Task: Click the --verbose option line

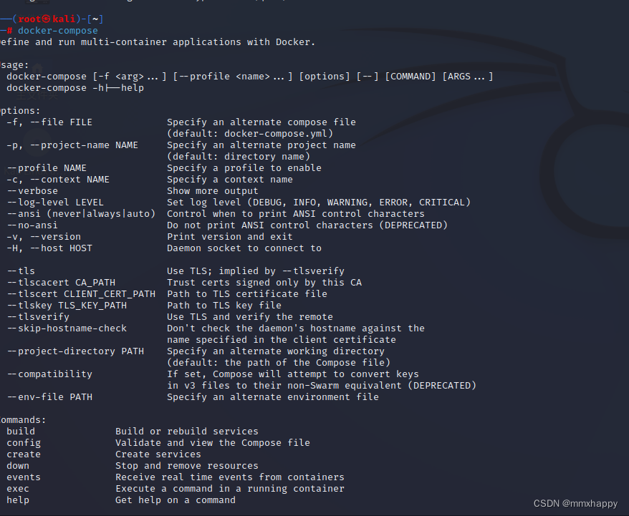Action: click(x=32, y=190)
